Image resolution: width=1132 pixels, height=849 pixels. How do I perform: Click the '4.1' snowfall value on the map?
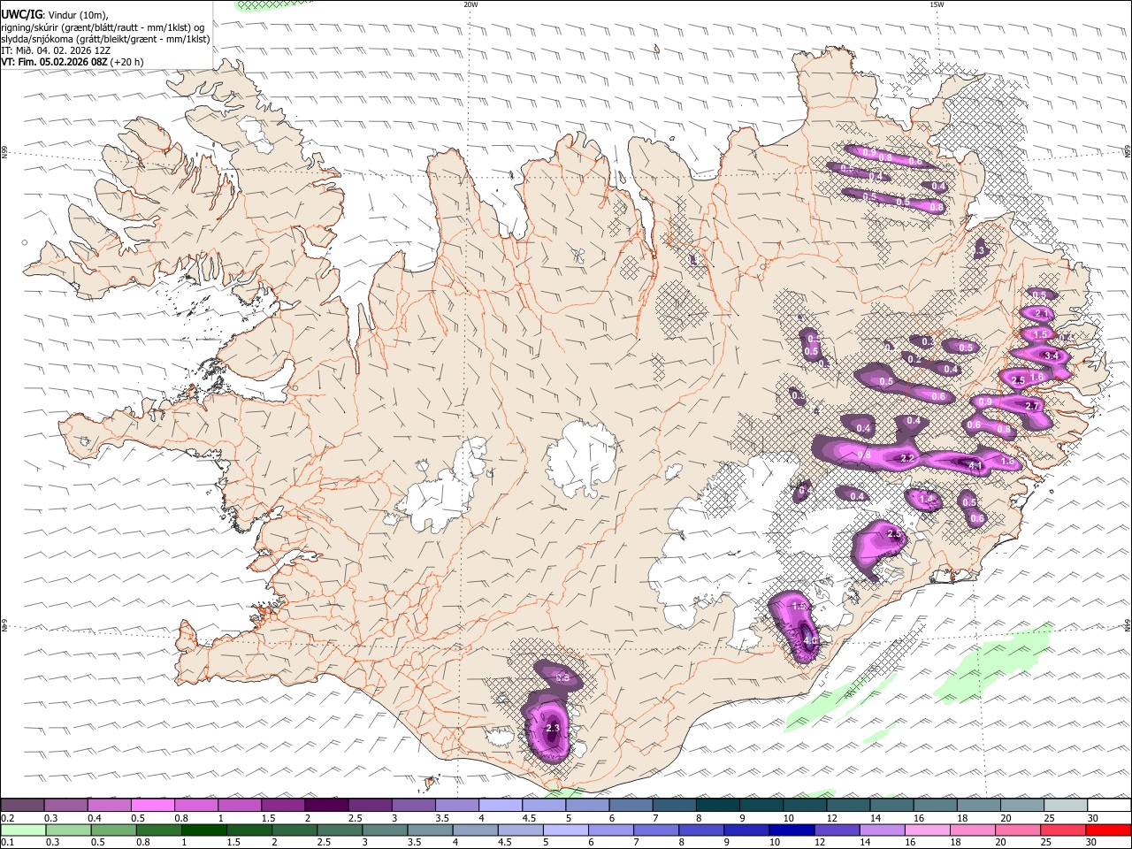click(976, 465)
